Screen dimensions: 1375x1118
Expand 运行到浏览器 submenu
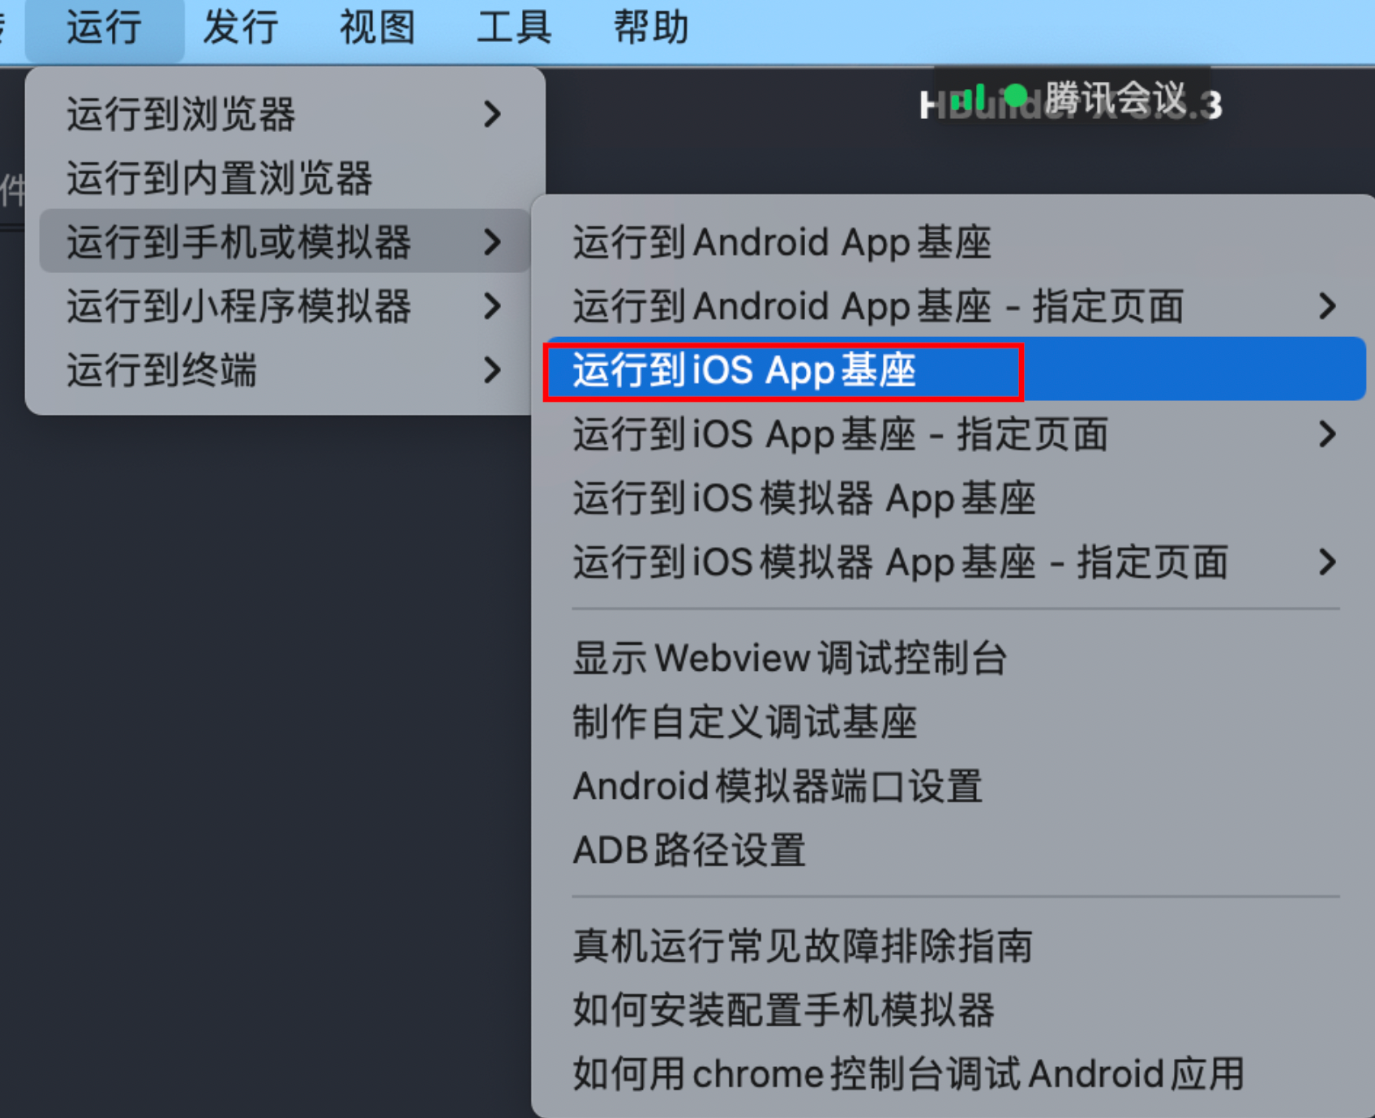tap(285, 114)
